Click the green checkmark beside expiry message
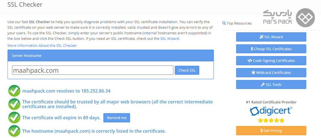Image resolution: width=321 pixels, height=138 pixels. point(14,118)
